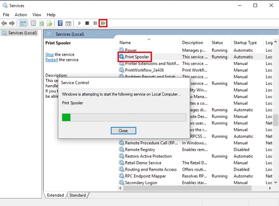This screenshot has width=279, height=206.
Task: Select the Retail Demo Service row
Action: [196, 163]
